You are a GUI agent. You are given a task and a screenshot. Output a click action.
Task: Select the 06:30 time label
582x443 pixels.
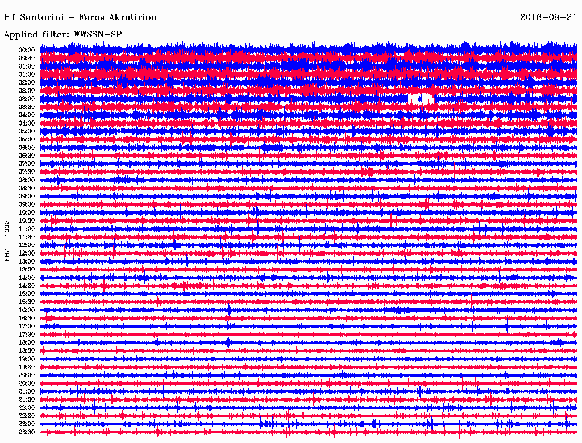pyautogui.click(x=26, y=156)
